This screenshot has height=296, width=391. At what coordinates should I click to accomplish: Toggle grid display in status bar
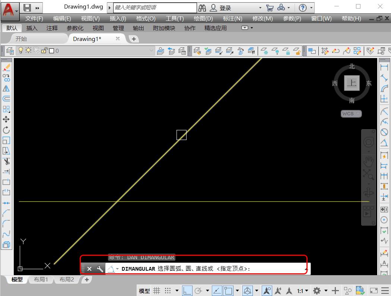click(157, 290)
